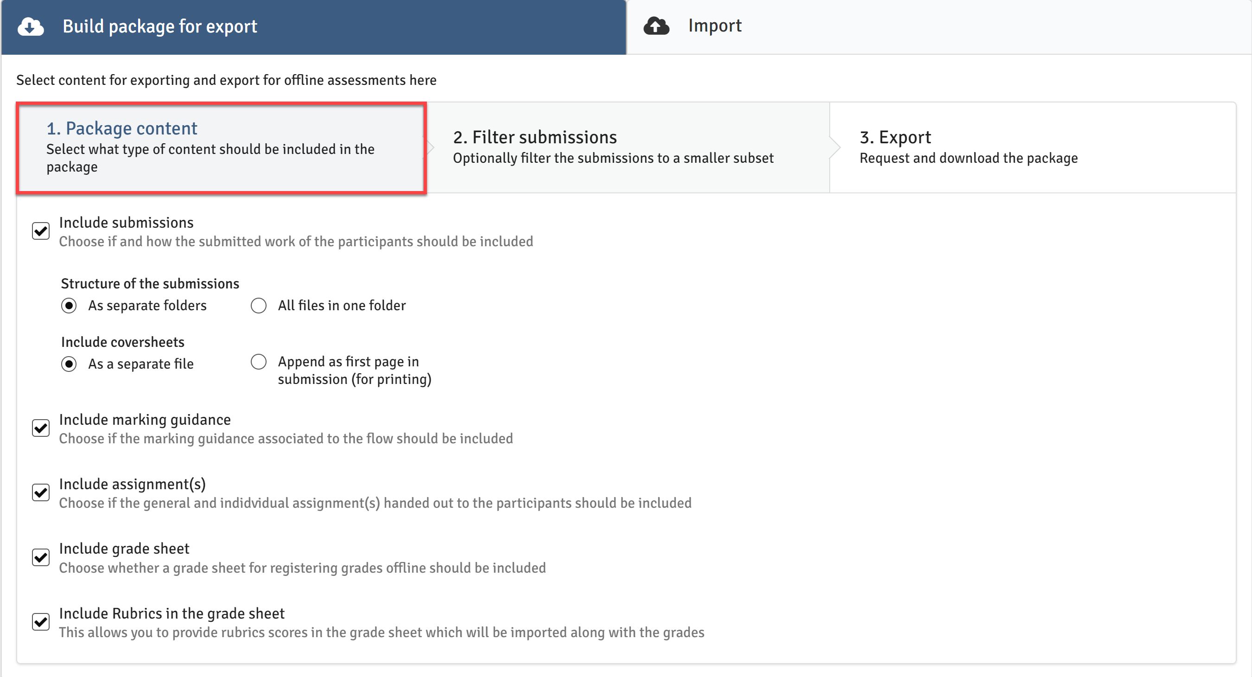Click 'Choose if the general and indidvidual assignment(s)' text

pyautogui.click(x=375, y=503)
